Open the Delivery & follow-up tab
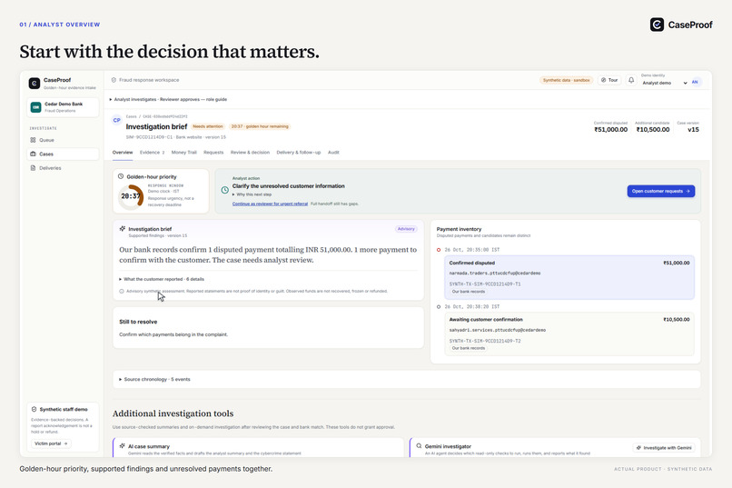This screenshot has width=732, height=488. [x=298, y=153]
